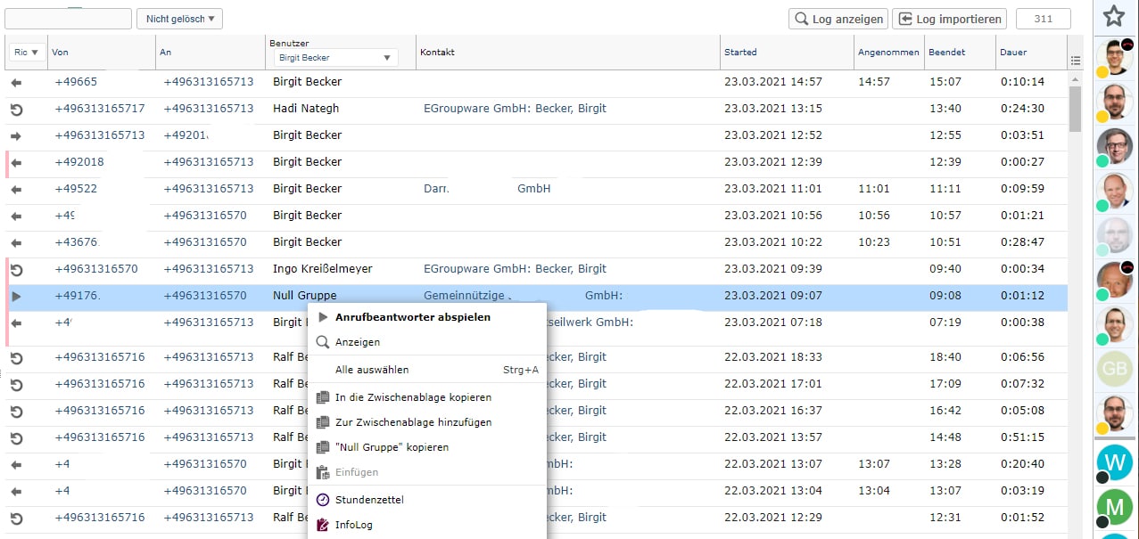Select 'In die Zwischenablage kopieren' menu entry

(413, 397)
